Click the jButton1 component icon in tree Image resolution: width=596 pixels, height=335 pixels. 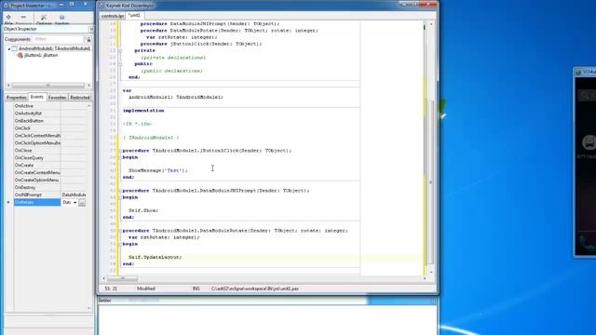[20, 56]
